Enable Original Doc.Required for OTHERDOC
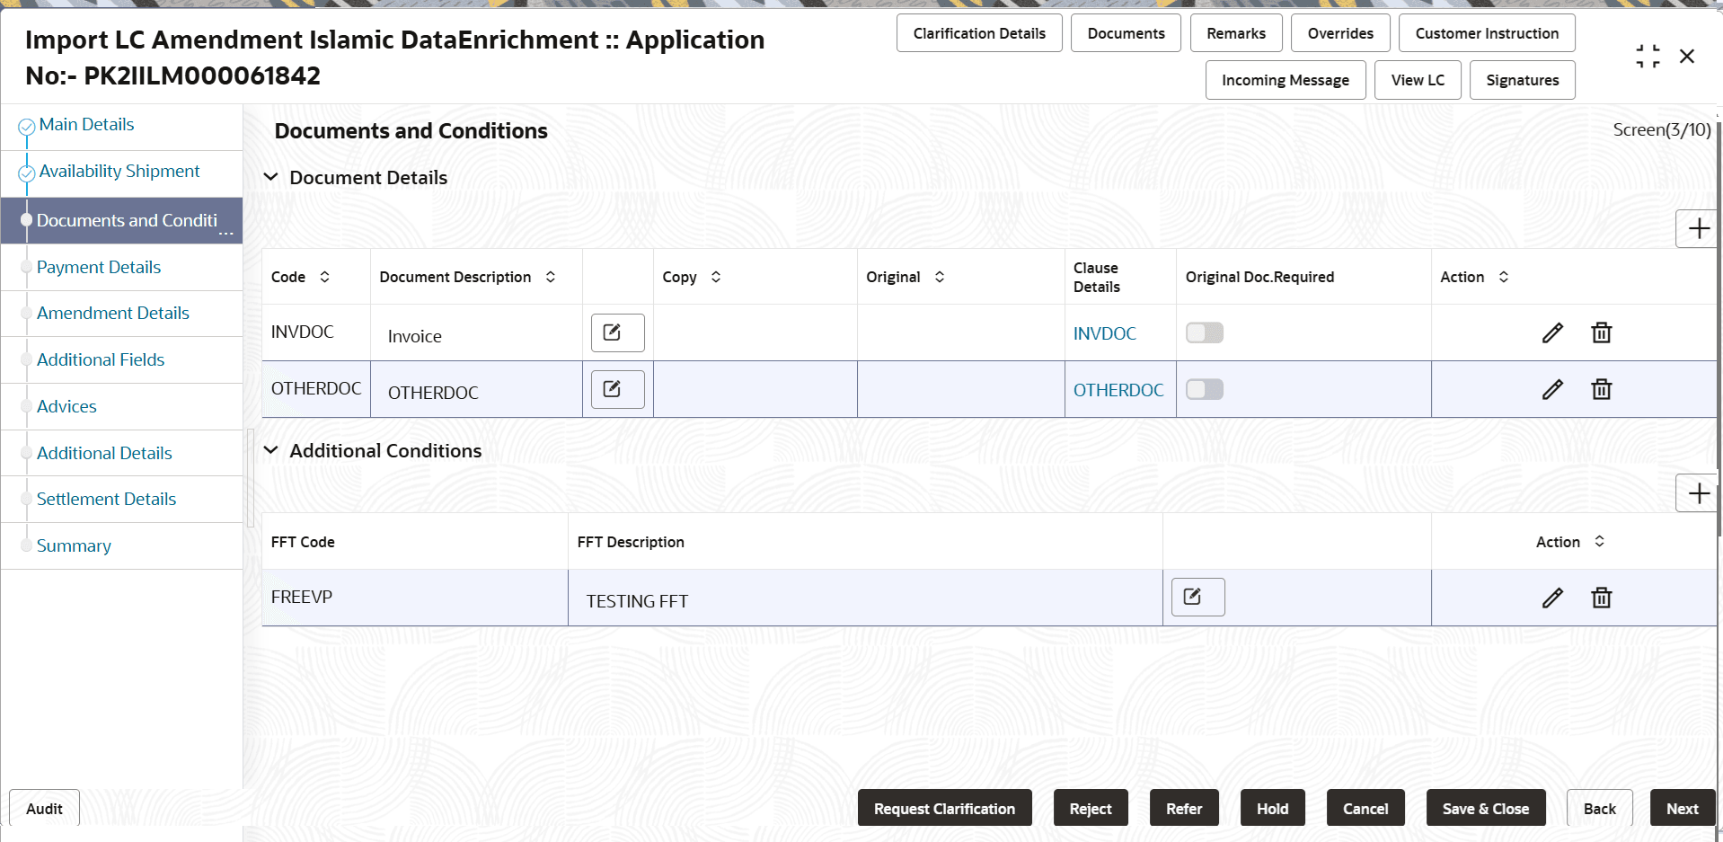This screenshot has width=1723, height=842. click(1204, 389)
